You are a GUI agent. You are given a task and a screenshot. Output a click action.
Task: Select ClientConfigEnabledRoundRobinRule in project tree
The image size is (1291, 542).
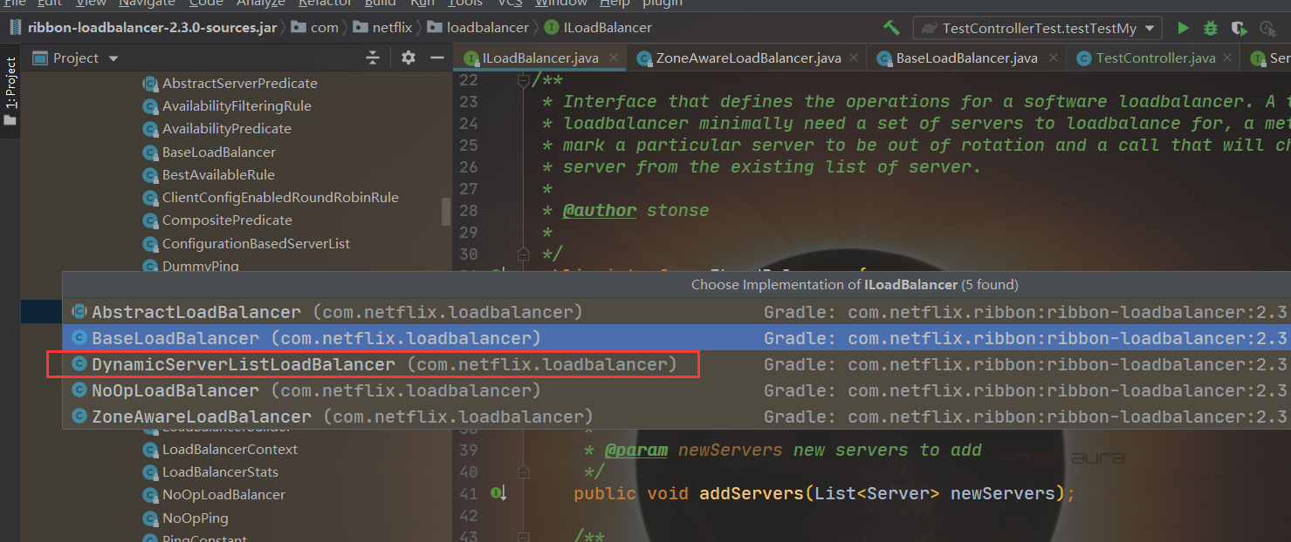(280, 198)
